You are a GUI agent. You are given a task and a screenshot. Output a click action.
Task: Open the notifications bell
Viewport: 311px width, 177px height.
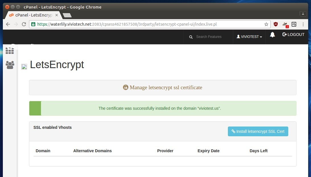(272, 35)
